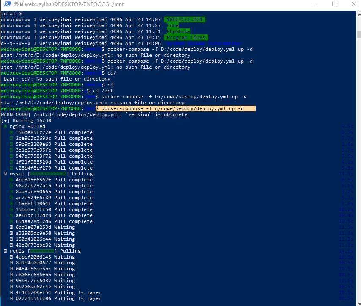Click the icon before layer f56be85fc22e
Viewport: 361px width, 306px height.
pos(11,132)
